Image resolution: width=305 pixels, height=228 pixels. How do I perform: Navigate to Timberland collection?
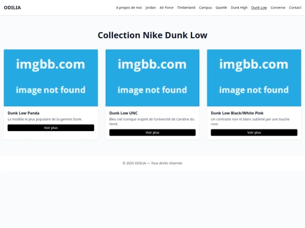tap(186, 7)
